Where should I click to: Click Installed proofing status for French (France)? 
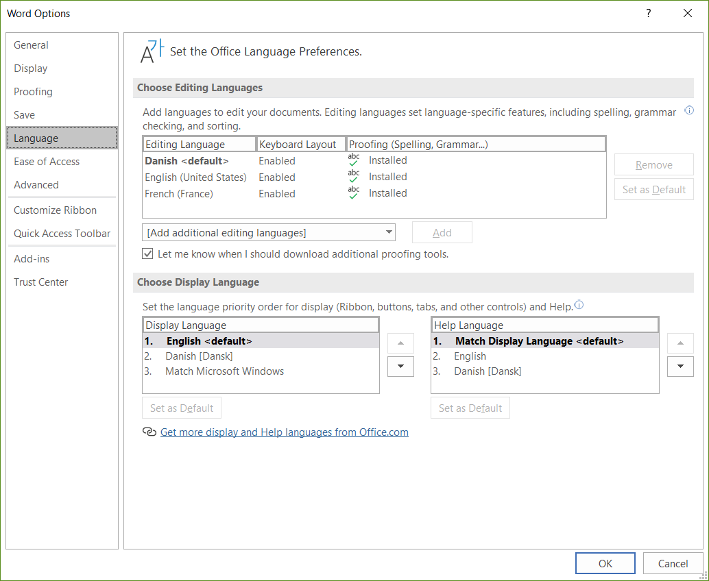pyautogui.click(x=387, y=193)
